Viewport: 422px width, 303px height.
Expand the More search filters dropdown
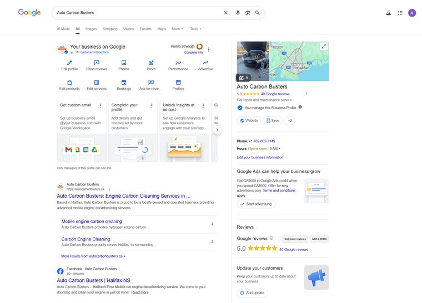[x=177, y=29]
